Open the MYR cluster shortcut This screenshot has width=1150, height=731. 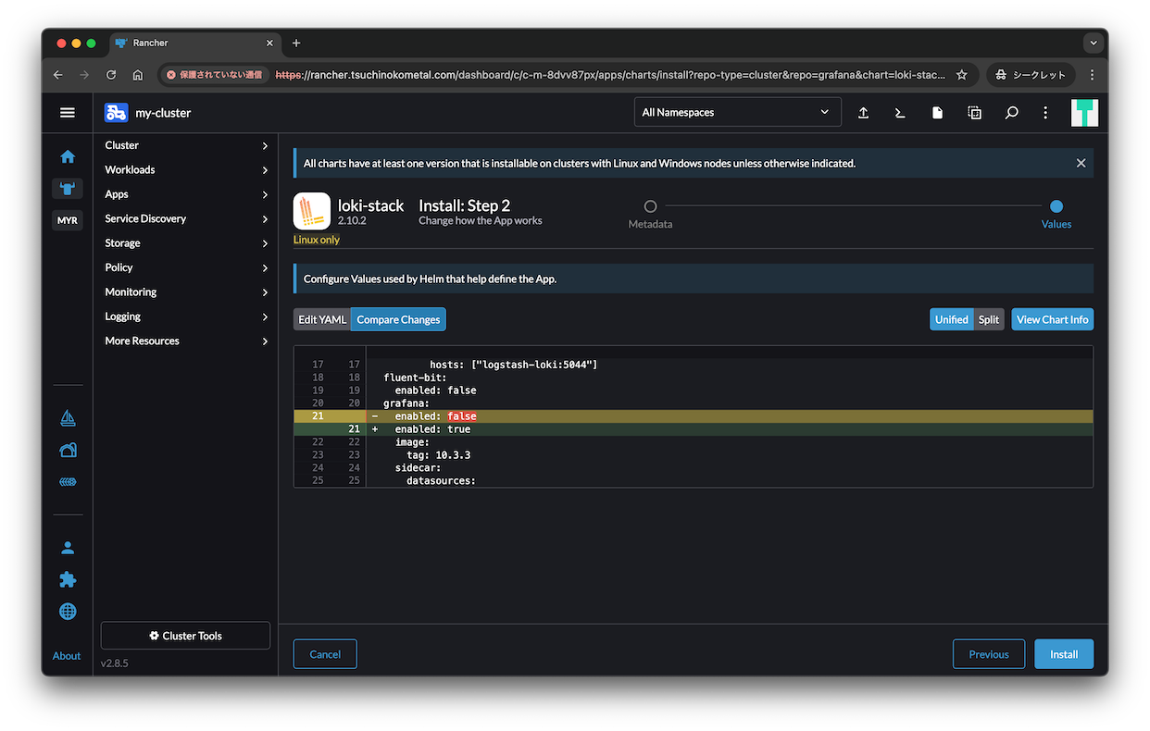tap(68, 220)
